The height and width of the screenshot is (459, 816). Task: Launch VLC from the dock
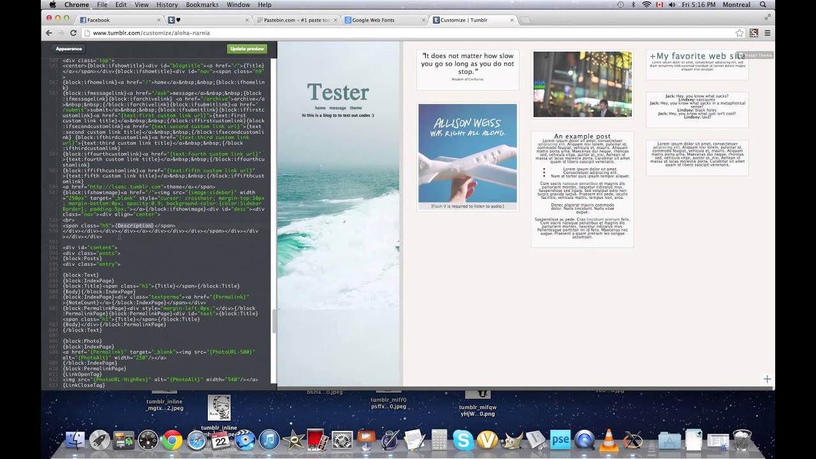[608, 440]
